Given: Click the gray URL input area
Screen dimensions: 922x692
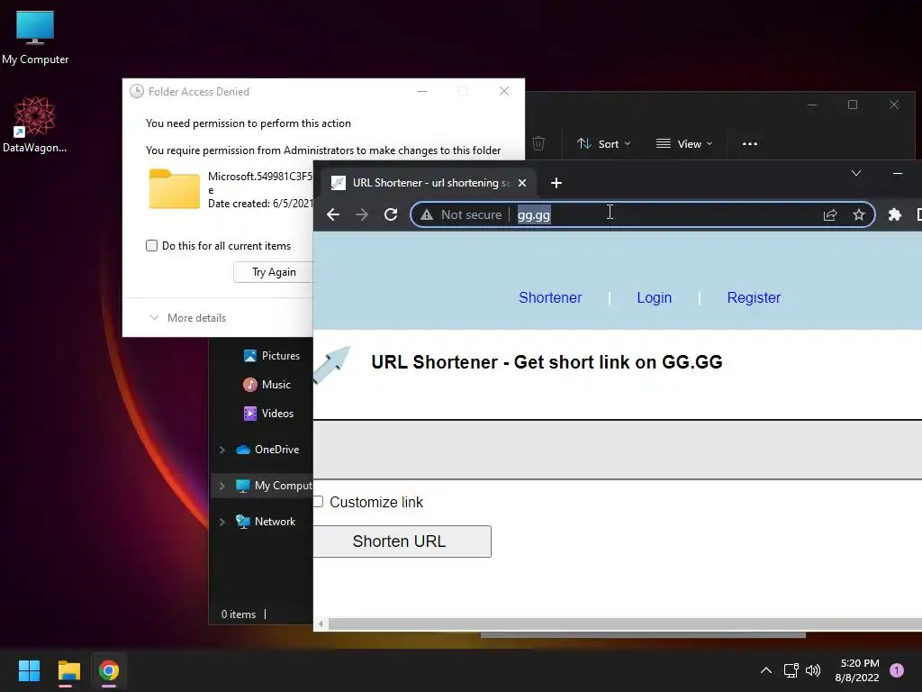Looking at the screenshot, I should coord(618,450).
